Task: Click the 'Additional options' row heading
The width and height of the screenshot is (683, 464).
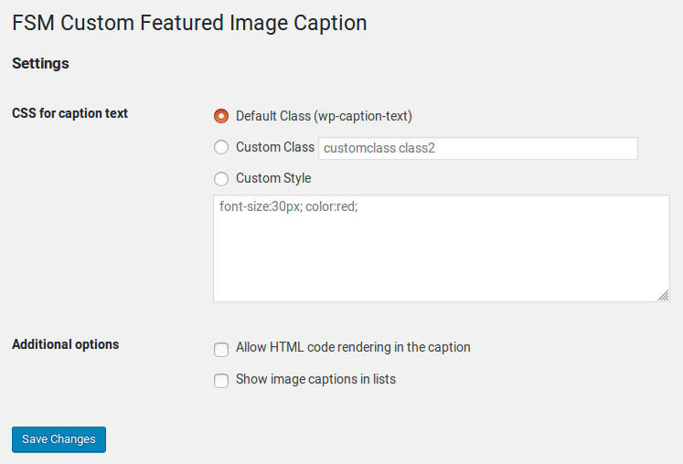Action: (65, 344)
